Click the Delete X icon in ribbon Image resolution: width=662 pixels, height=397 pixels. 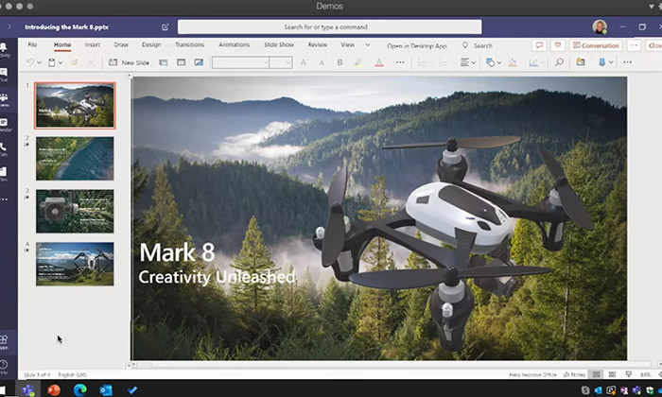[91, 62]
